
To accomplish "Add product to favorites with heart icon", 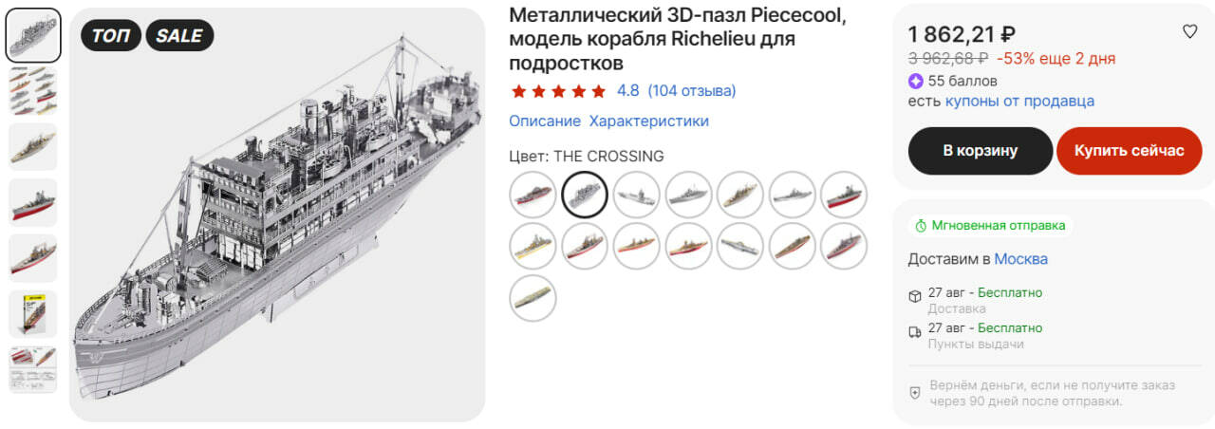I will click(x=1189, y=32).
